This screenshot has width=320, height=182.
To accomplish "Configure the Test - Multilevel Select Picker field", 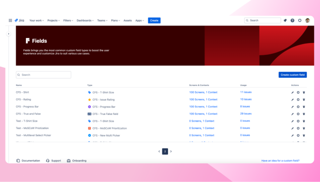I will click(298, 135).
